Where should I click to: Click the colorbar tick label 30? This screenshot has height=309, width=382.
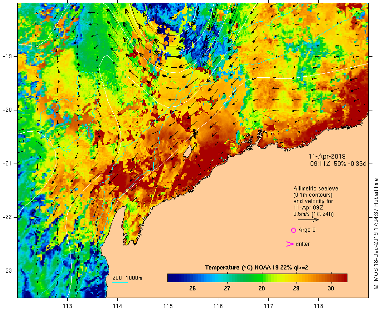click(331, 289)
